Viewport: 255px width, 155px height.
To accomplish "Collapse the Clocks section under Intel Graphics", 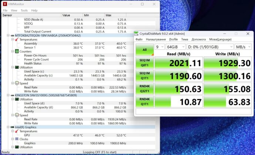I will pyautogui.click(x=13, y=139).
